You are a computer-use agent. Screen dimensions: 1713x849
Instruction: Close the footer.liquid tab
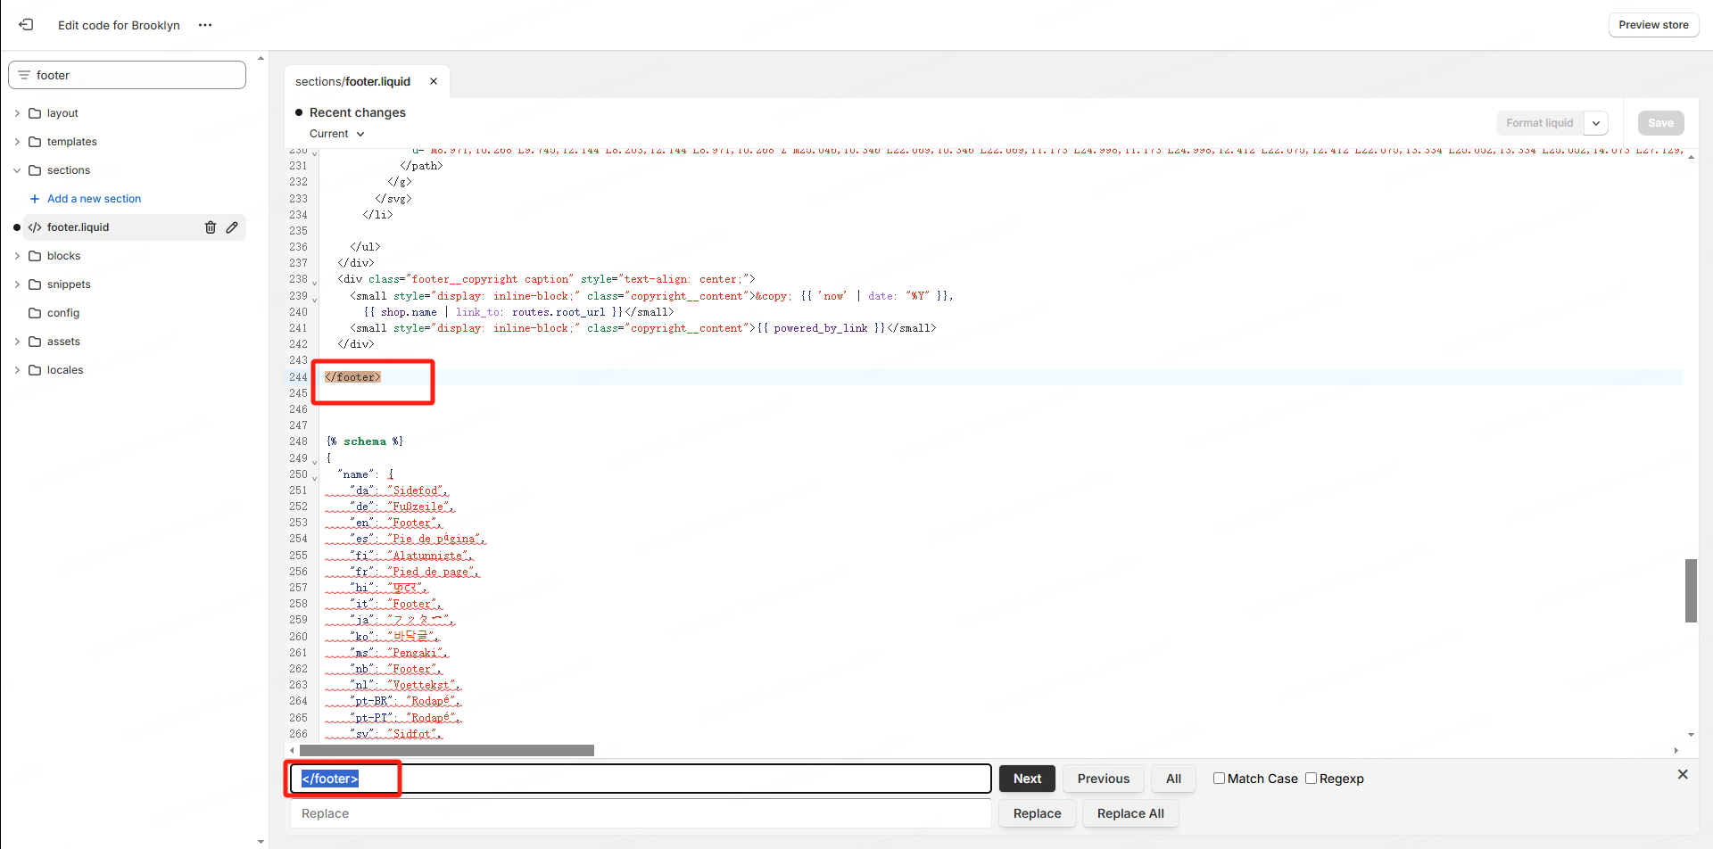[x=434, y=81]
